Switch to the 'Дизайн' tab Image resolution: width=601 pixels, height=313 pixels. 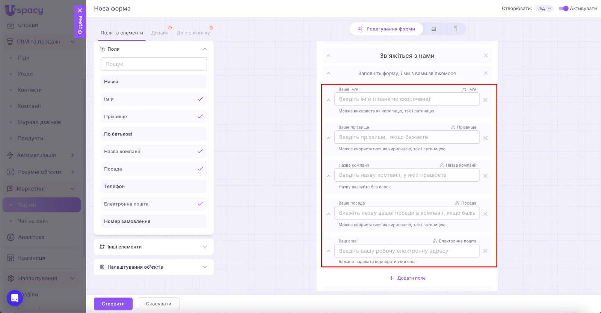tap(160, 33)
